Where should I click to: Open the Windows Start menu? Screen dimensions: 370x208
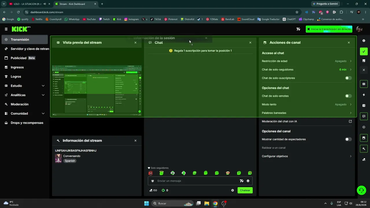pyautogui.click(x=146, y=203)
